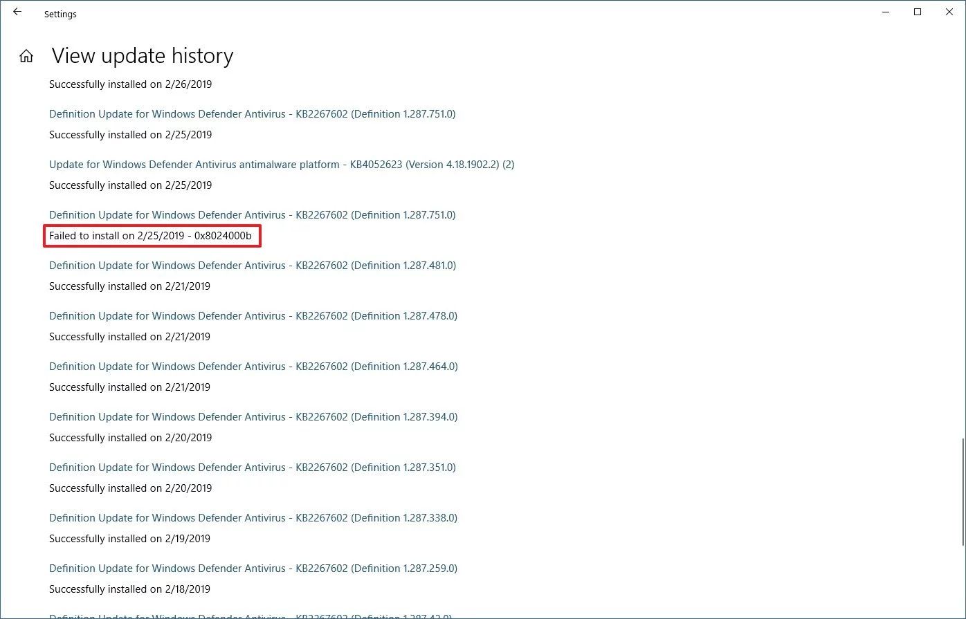Image resolution: width=966 pixels, height=619 pixels.
Task: Close the Settings window
Action: (x=949, y=12)
